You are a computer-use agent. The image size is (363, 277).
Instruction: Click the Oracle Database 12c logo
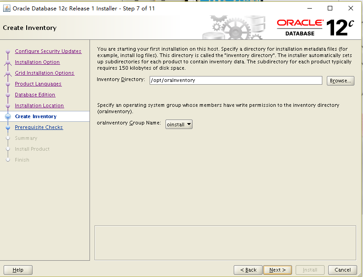316,27
